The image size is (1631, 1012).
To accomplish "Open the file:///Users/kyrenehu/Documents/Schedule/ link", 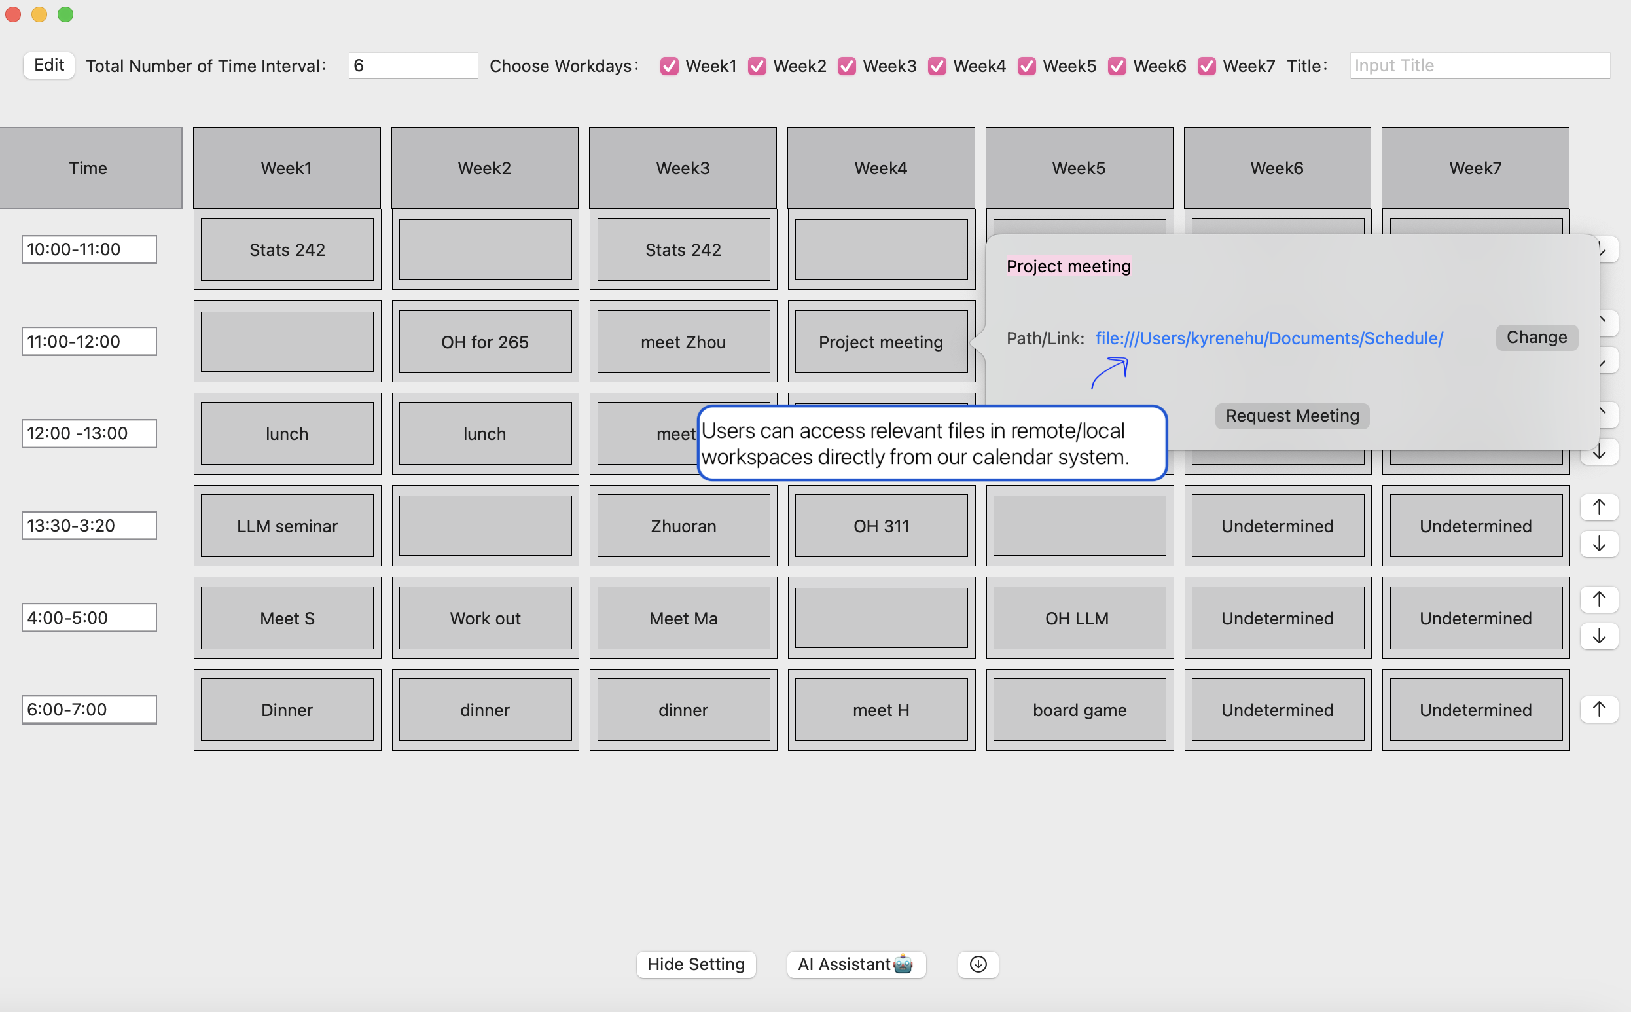I will [x=1268, y=338].
